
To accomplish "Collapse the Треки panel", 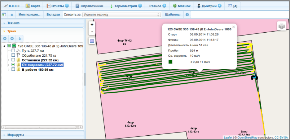I will (42, 31).
